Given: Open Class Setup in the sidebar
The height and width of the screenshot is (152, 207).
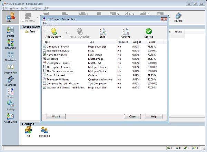Looking at the screenshot, I should [x=10, y=118].
